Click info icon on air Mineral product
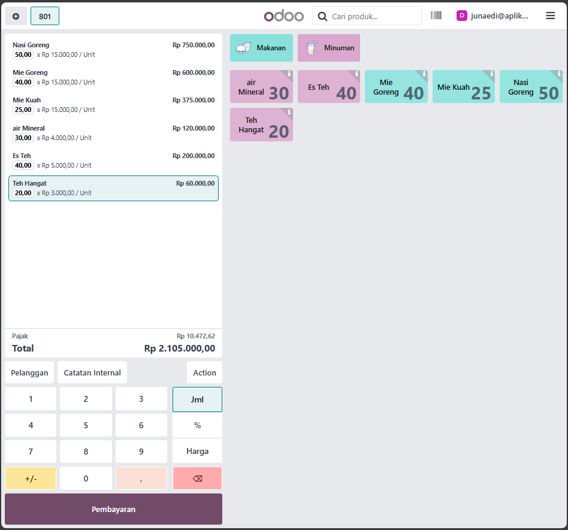This screenshot has width=568, height=530. coord(289,74)
